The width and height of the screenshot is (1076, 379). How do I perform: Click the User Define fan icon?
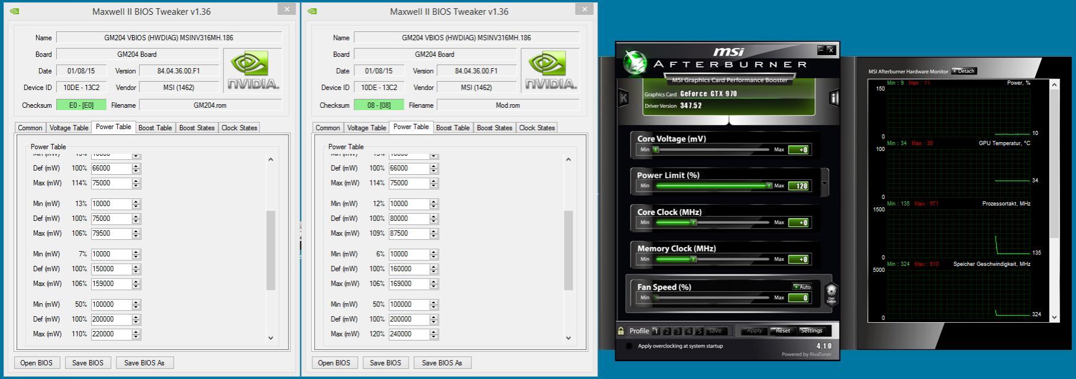(831, 293)
